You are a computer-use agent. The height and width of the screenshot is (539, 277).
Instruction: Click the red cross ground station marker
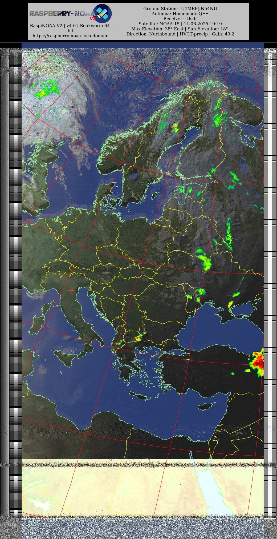point(71,290)
